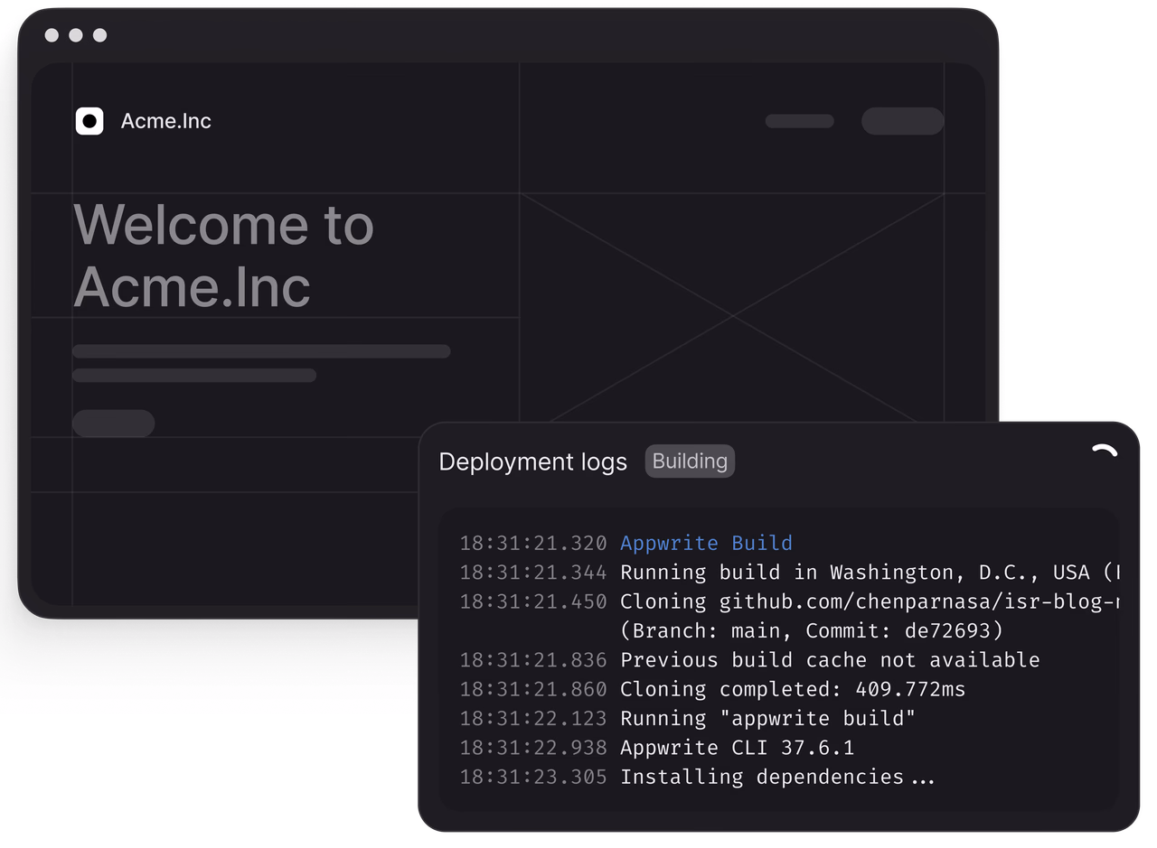Click the Deployment logs heading
The height and width of the screenshot is (848, 1157).
[532, 462]
